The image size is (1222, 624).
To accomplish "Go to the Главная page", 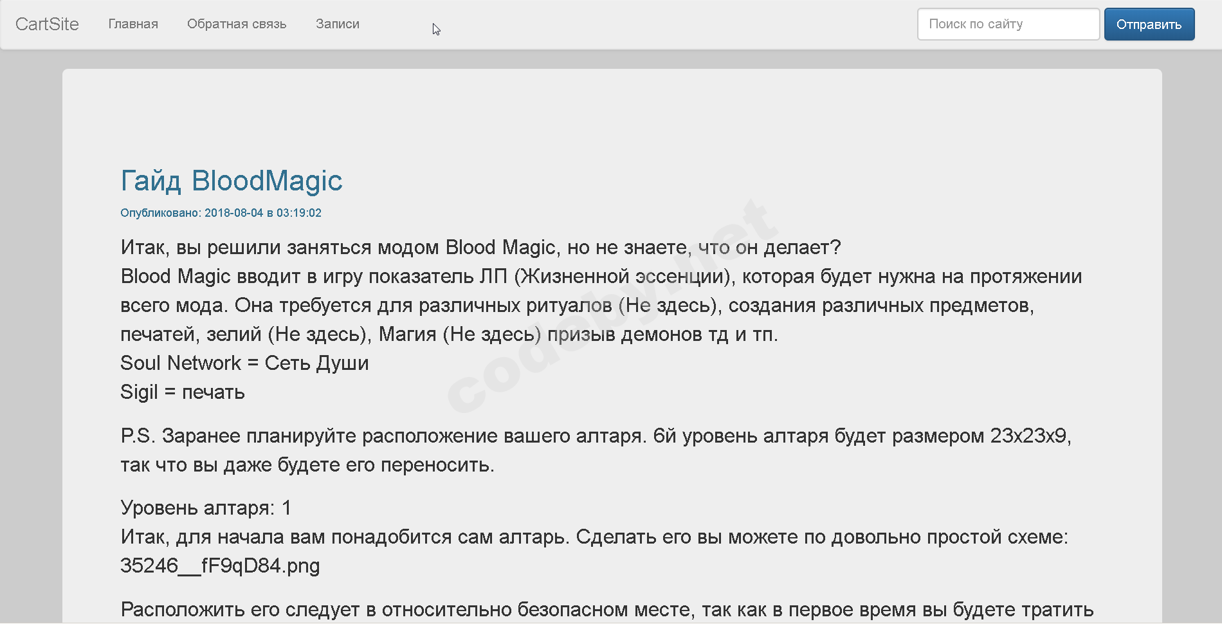I will (133, 24).
